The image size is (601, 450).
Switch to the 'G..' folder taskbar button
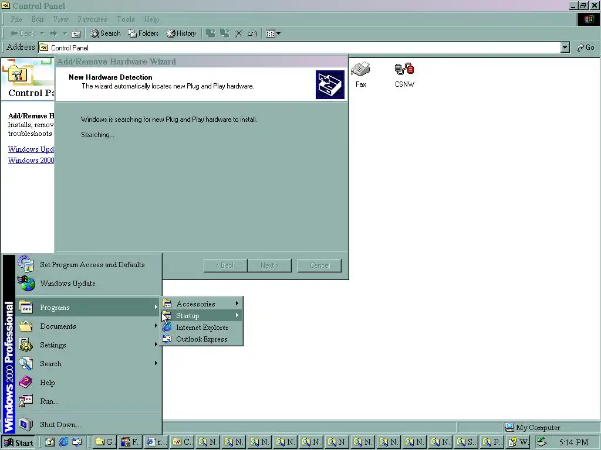click(104, 442)
